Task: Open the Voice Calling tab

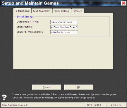Action: tap(62, 11)
